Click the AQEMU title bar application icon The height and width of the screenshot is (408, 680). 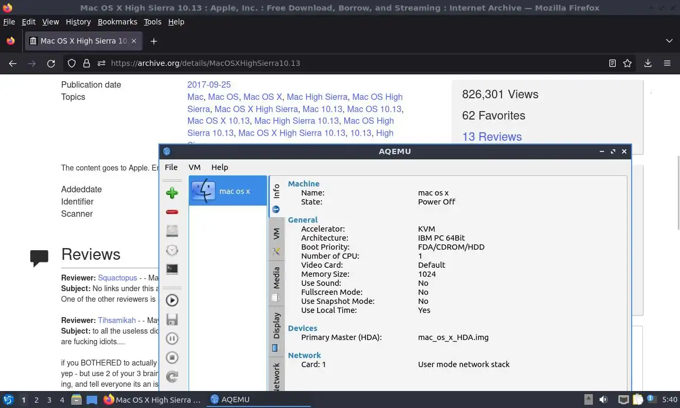[x=167, y=151]
